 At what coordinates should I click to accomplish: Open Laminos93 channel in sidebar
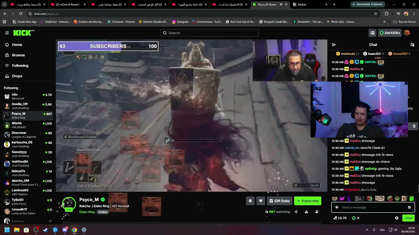pyautogui.click(x=28, y=192)
